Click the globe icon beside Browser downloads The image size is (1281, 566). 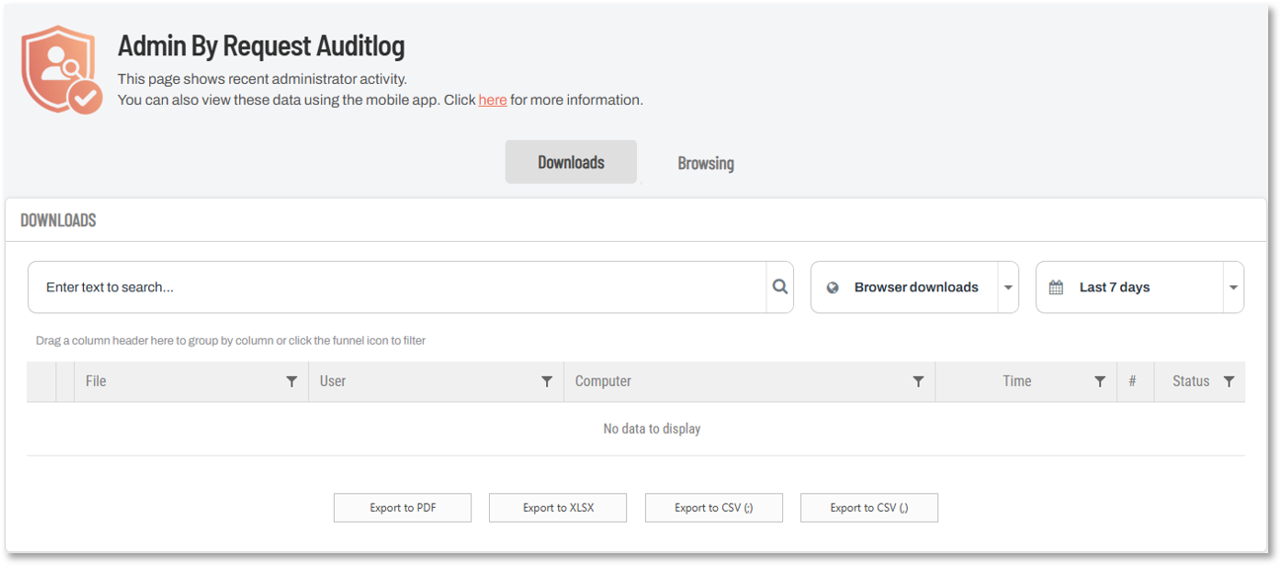pyautogui.click(x=833, y=287)
